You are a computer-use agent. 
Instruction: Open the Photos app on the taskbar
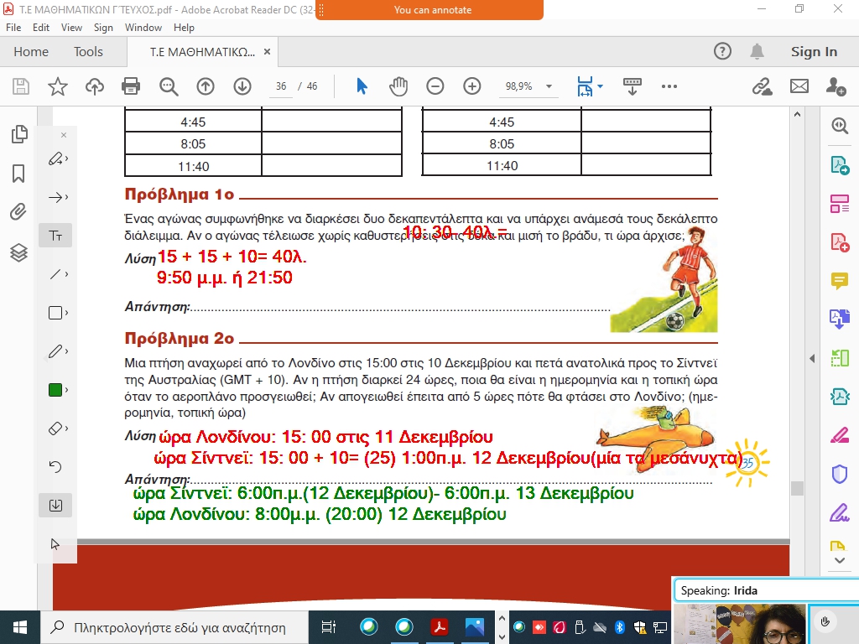pyautogui.click(x=475, y=626)
